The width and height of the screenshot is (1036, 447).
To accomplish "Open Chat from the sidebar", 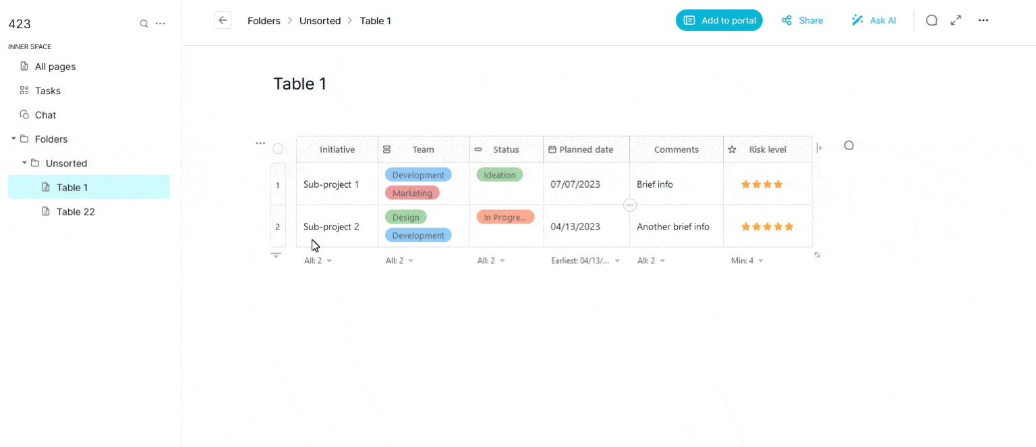I will 45,114.
